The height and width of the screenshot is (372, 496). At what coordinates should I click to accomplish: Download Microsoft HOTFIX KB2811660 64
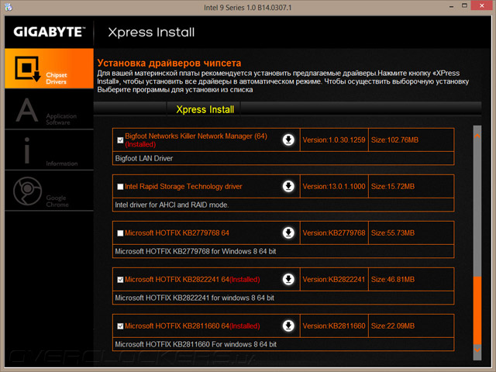tap(288, 325)
